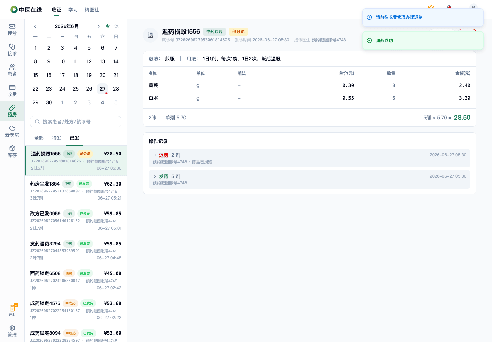
Task: Open 成药锁定4575 prescription card
Action: pos(76,310)
